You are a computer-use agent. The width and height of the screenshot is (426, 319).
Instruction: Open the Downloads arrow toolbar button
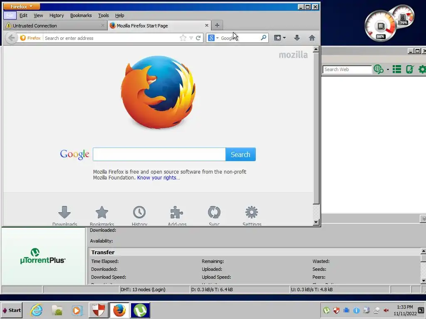[297, 38]
